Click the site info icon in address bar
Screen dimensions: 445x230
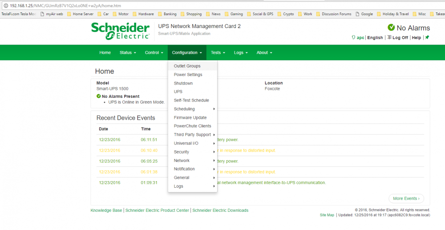[x=6, y=6]
